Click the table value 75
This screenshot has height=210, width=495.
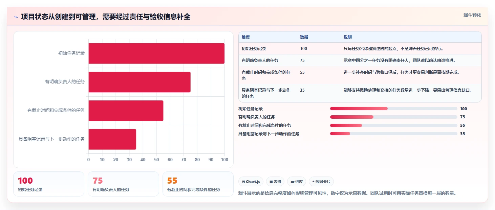pyautogui.click(x=302, y=61)
